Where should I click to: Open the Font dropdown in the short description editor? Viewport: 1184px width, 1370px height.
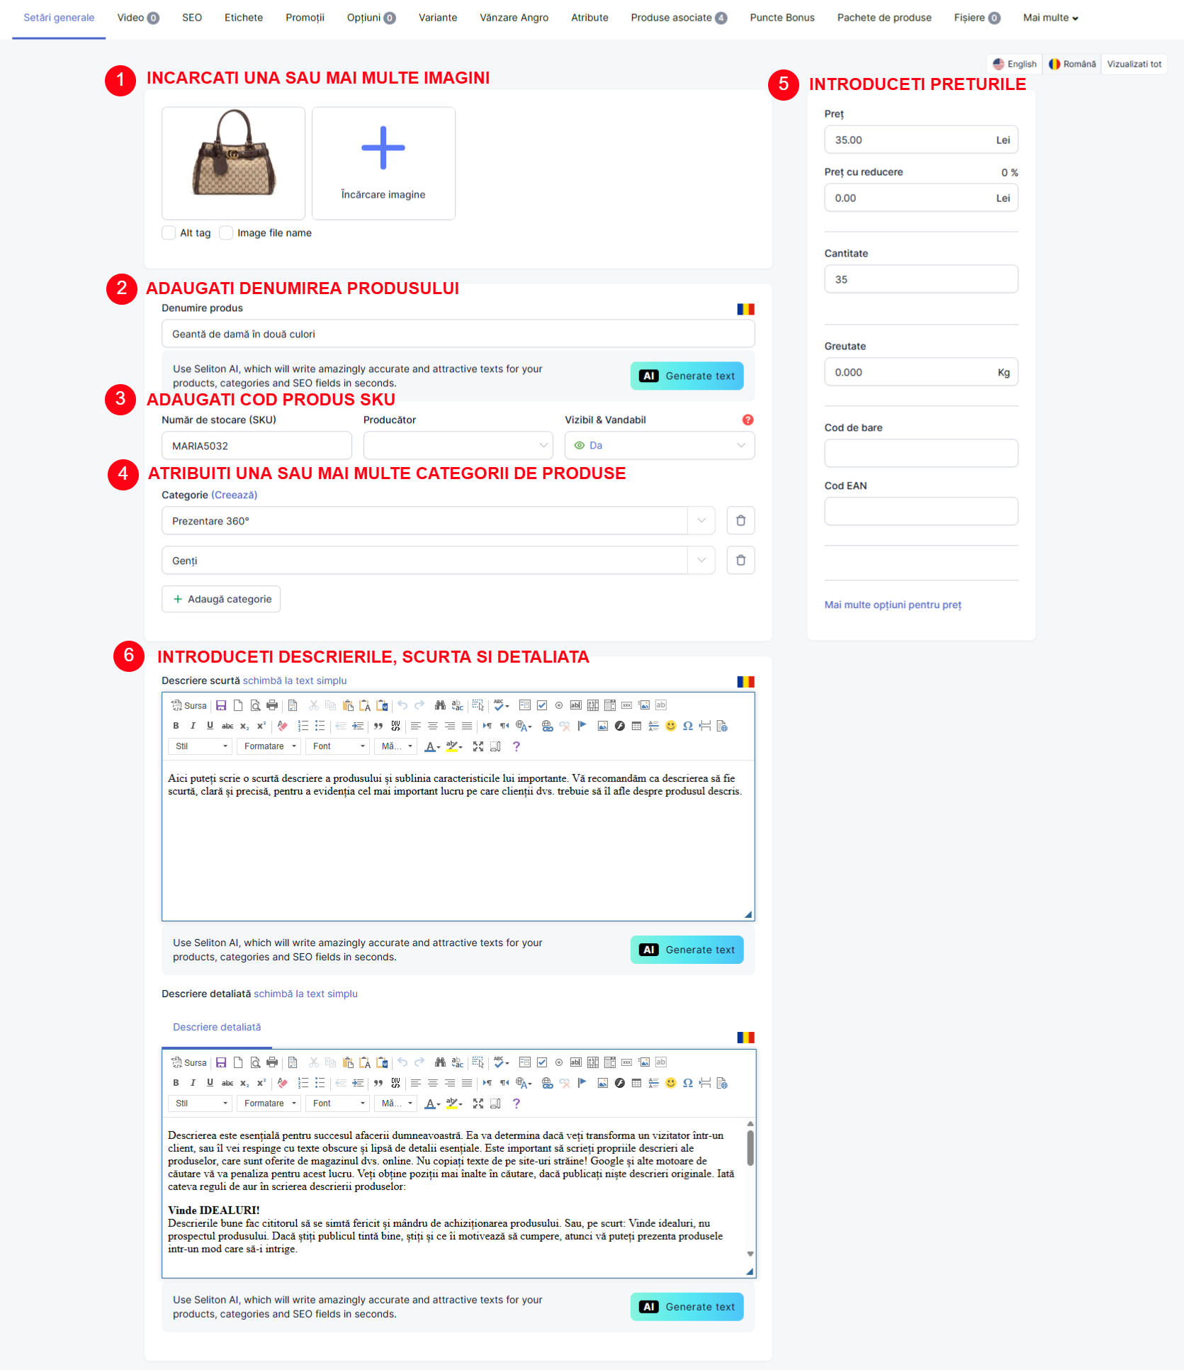click(339, 746)
